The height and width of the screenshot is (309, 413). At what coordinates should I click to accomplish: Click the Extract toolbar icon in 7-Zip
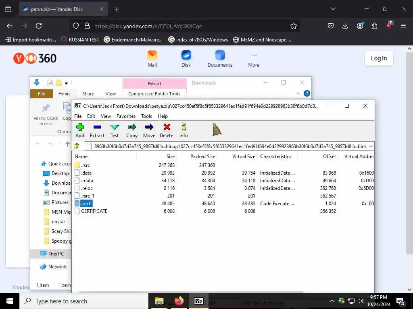[97, 131]
